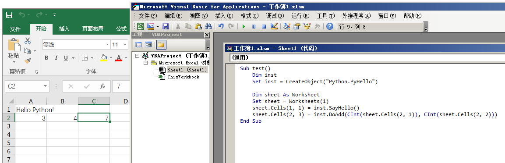Open the 编辑 menu in the VBA editor

click(173, 16)
